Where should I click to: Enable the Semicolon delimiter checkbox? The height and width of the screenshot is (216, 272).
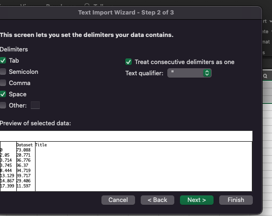pos(3,72)
